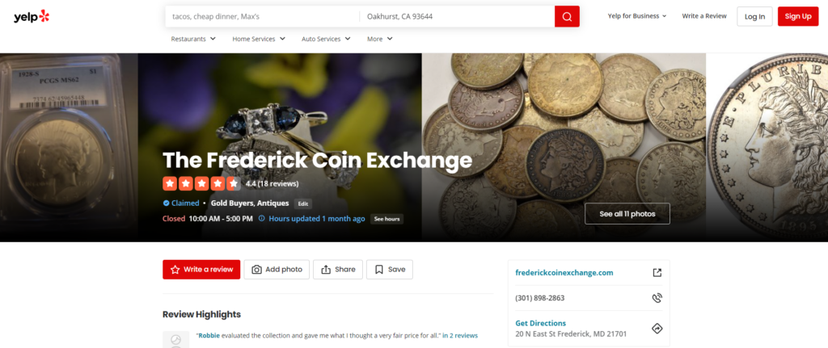Click the star rating icons
The image size is (828, 348).
[201, 183]
